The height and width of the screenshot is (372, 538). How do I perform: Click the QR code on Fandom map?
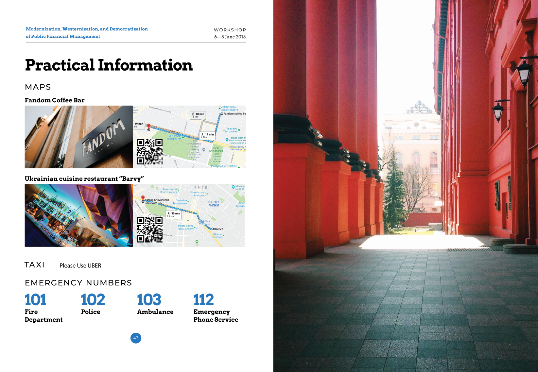pos(149,152)
